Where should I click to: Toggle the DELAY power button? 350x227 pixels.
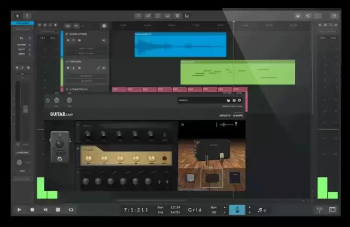29,50
